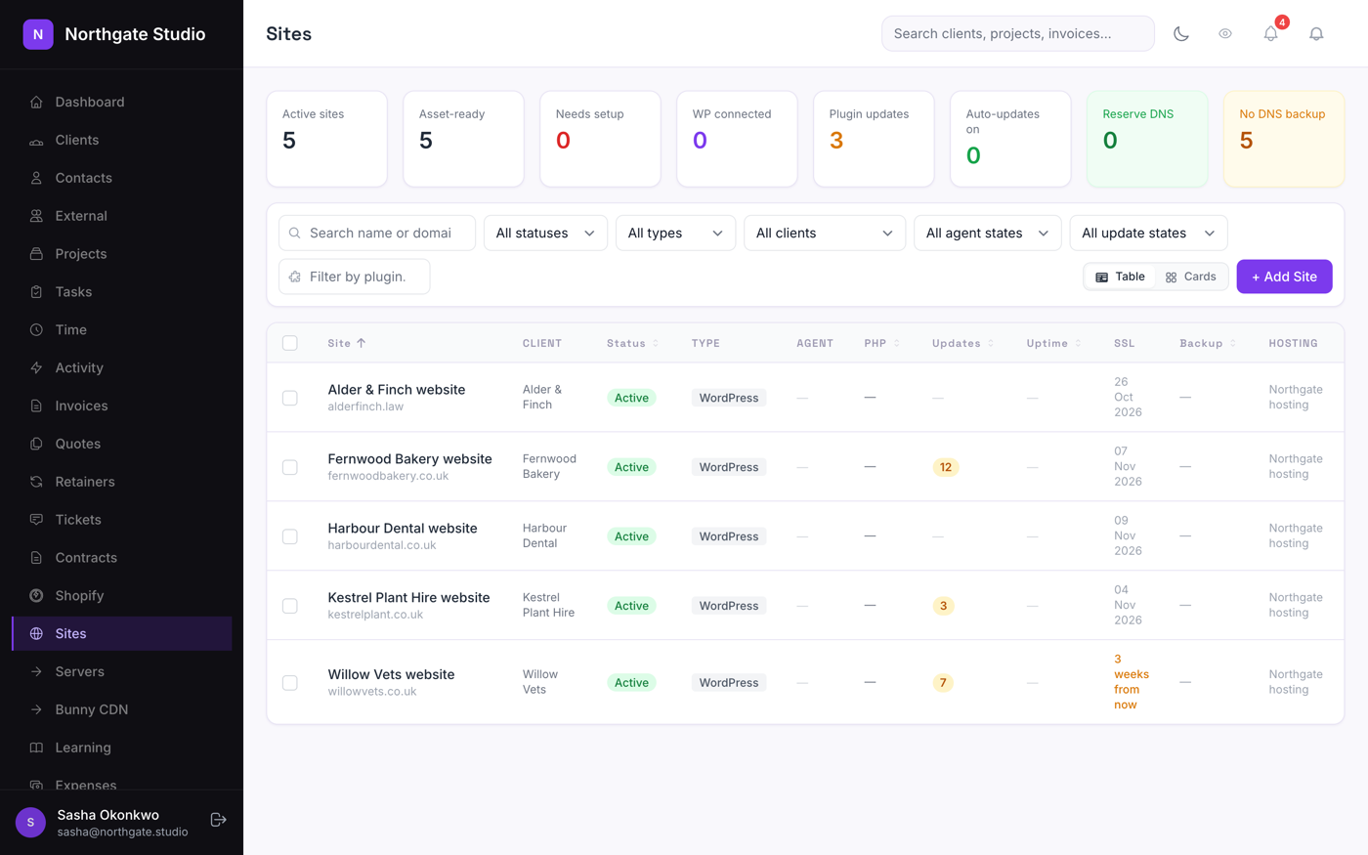Click the eye icon in header

[x=1225, y=34]
